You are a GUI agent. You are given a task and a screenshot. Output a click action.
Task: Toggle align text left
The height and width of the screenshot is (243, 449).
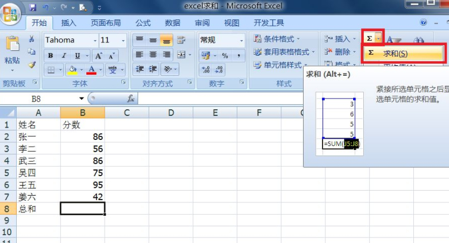[139, 55]
